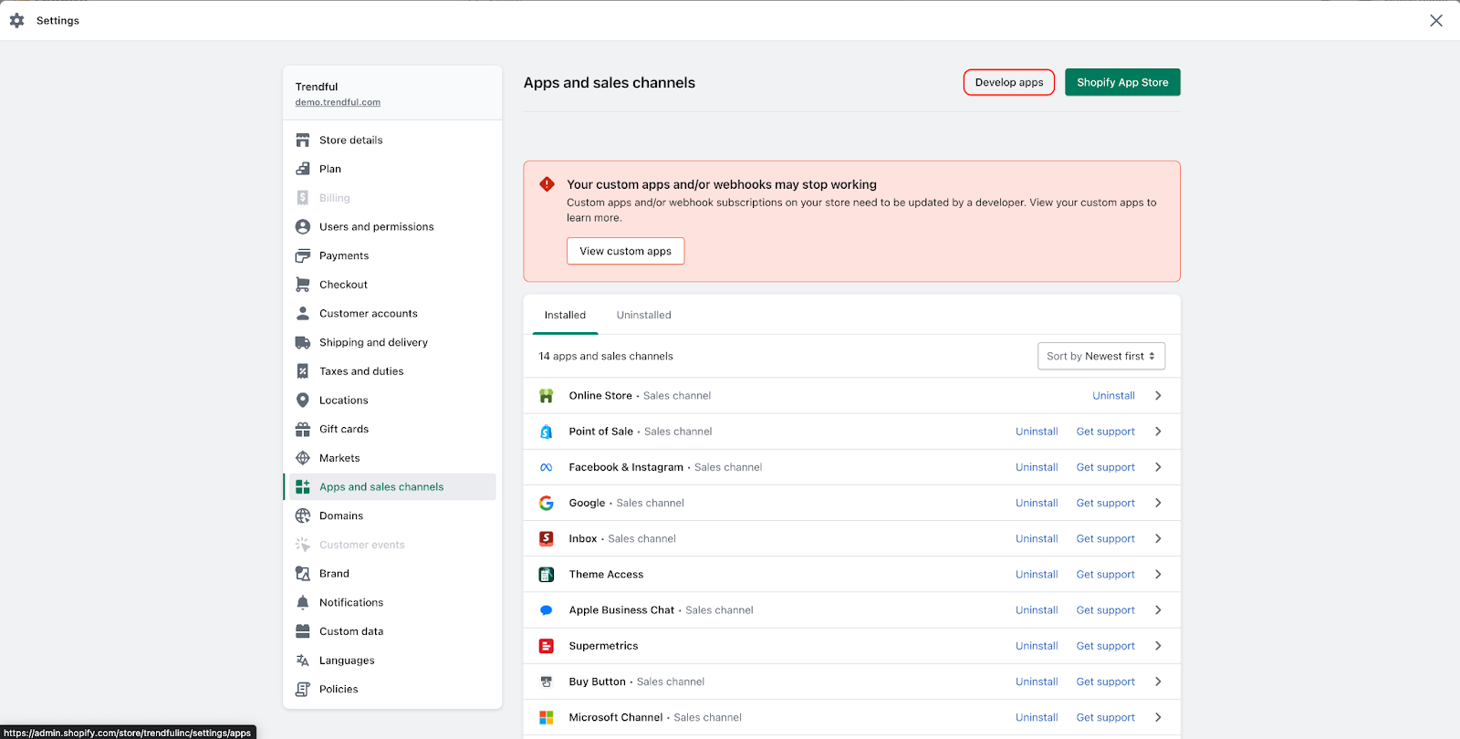Uninstall the Online Store channel
The width and height of the screenshot is (1460, 739).
(1113, 396)
